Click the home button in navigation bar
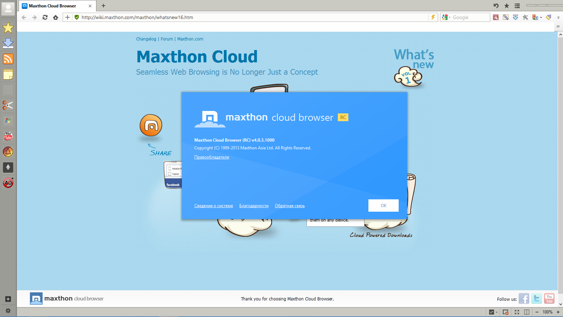563x317 pixels. [56, 17]
